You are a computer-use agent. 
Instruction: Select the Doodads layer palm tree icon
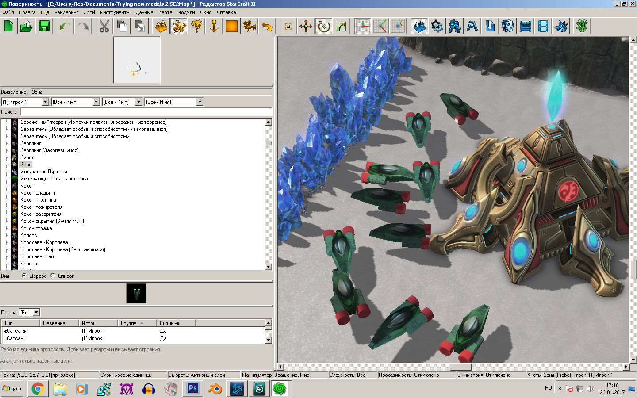point(196,26)
